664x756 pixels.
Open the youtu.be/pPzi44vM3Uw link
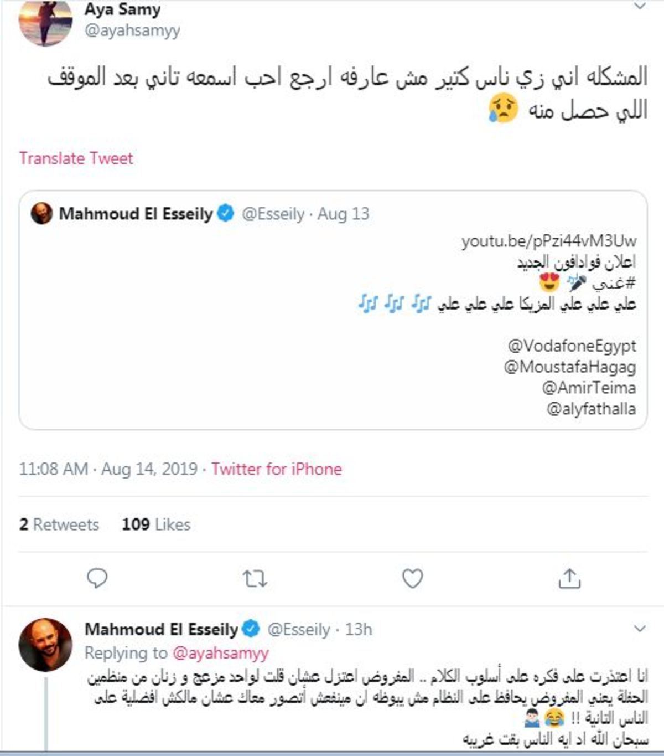pyautogui.click(x=549, y=241)
